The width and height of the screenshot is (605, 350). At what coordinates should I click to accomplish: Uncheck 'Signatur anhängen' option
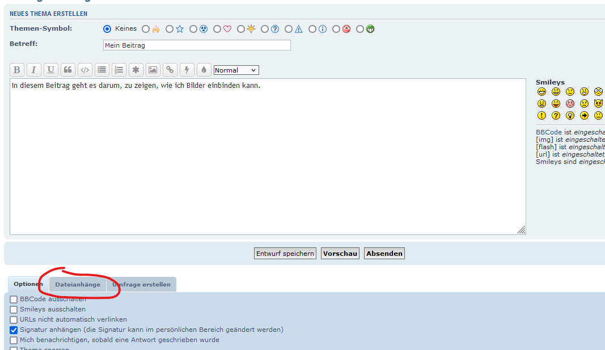pyautogui.click(x=14, y=330)
